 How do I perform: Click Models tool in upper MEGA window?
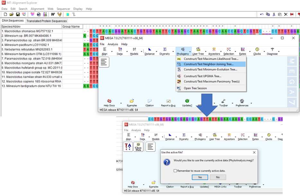(134, 51)
